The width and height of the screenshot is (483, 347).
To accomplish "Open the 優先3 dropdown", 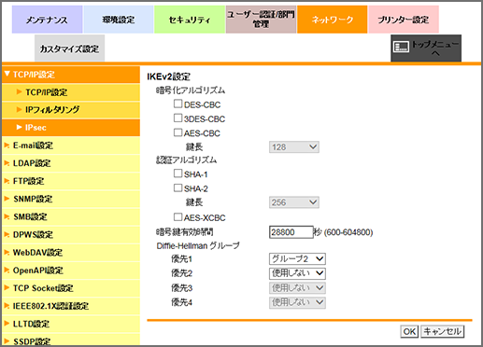I will 297,288.
